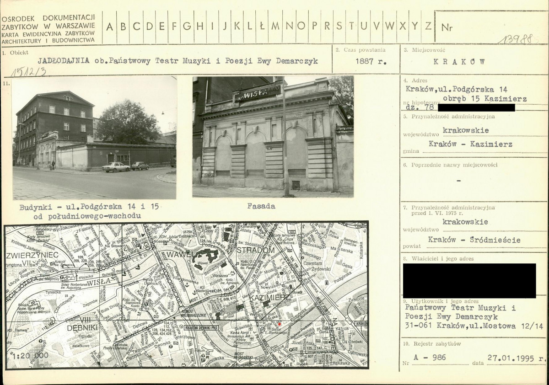Select the letter Ł index box
This screenshot has width=549, height=385.
tap(262, 27)
